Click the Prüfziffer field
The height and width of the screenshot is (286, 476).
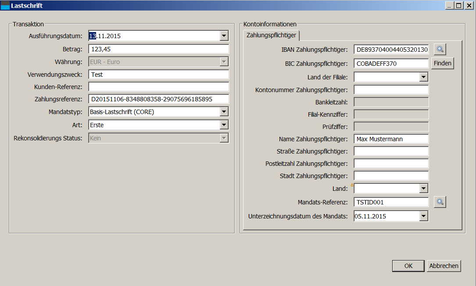pyautogui.click(x=391, y=127)
